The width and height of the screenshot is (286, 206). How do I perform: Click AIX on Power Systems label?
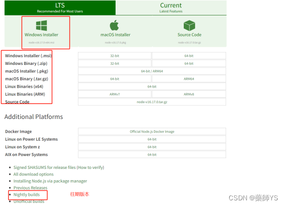click(x=26, y=154)
